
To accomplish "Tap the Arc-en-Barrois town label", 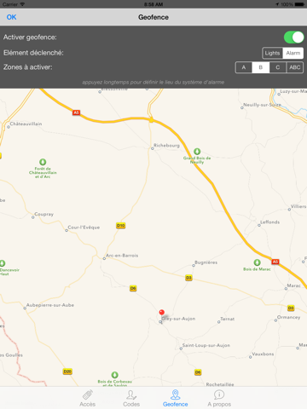I will [122, 256].
